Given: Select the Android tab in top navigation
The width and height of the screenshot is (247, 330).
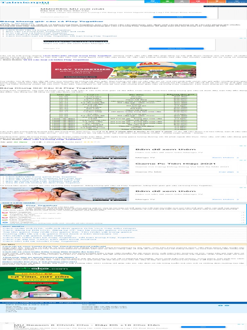Looking at the screenshot, I should 167,2.
